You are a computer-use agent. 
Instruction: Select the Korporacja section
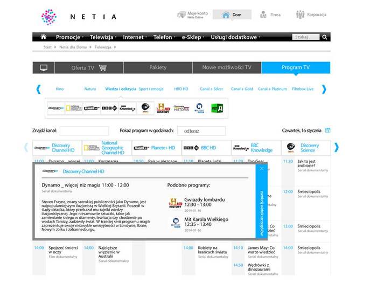[311, 15]
